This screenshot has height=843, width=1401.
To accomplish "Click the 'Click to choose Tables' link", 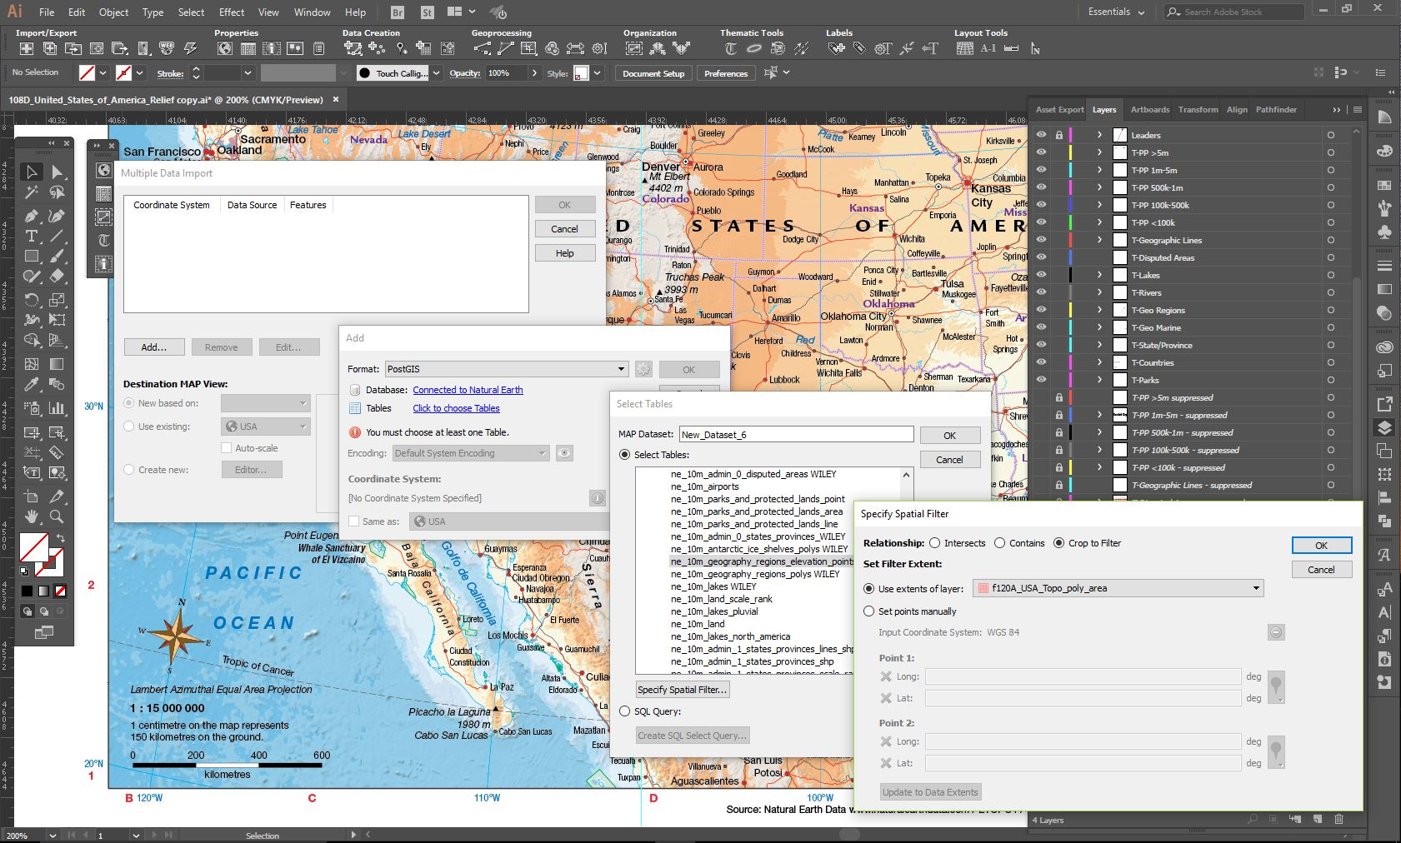I will (456, 408).
